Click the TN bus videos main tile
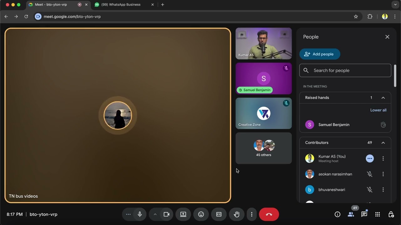The image size is (401, 225). [x=118, y=115]
